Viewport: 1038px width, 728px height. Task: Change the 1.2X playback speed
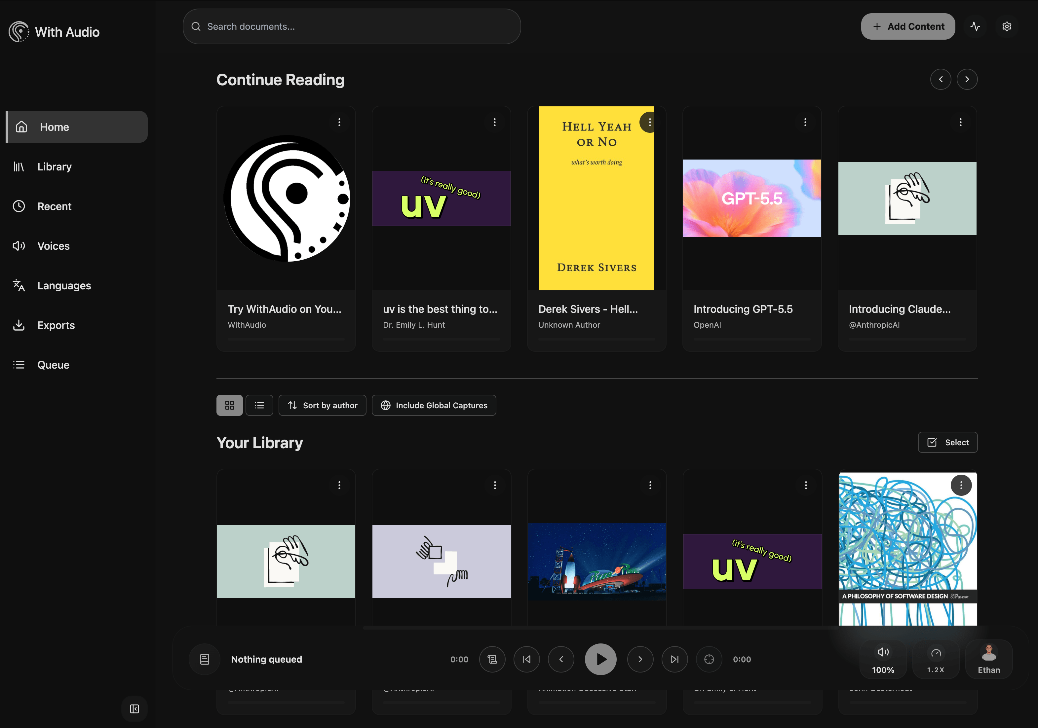coord(936,659)
